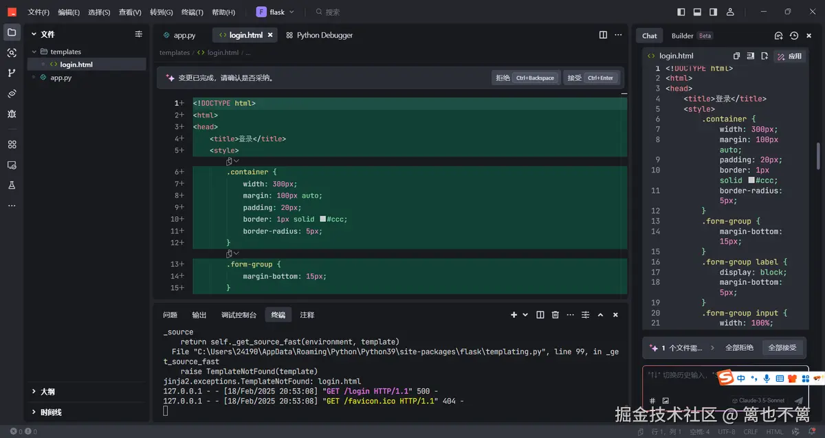Send chat message paper plane icon
825x438 pixels.
tap(798, 401)
